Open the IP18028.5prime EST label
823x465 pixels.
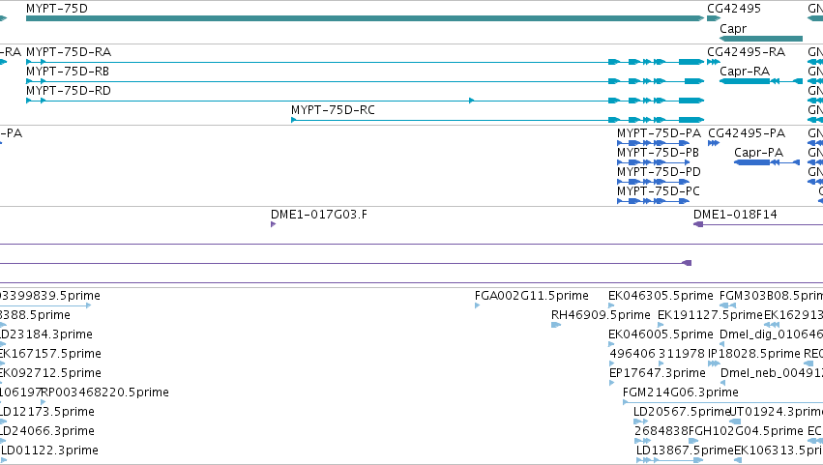point(753,354)
